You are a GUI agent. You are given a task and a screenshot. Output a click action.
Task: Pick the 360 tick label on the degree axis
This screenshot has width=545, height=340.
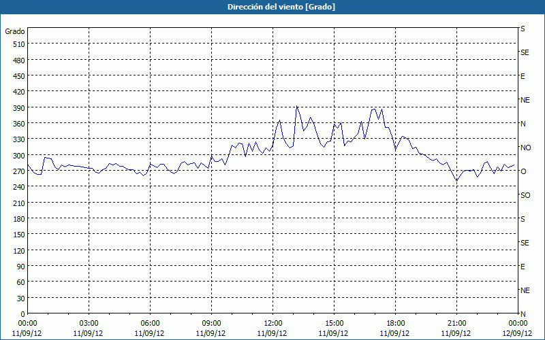click(x=19, y=124)
